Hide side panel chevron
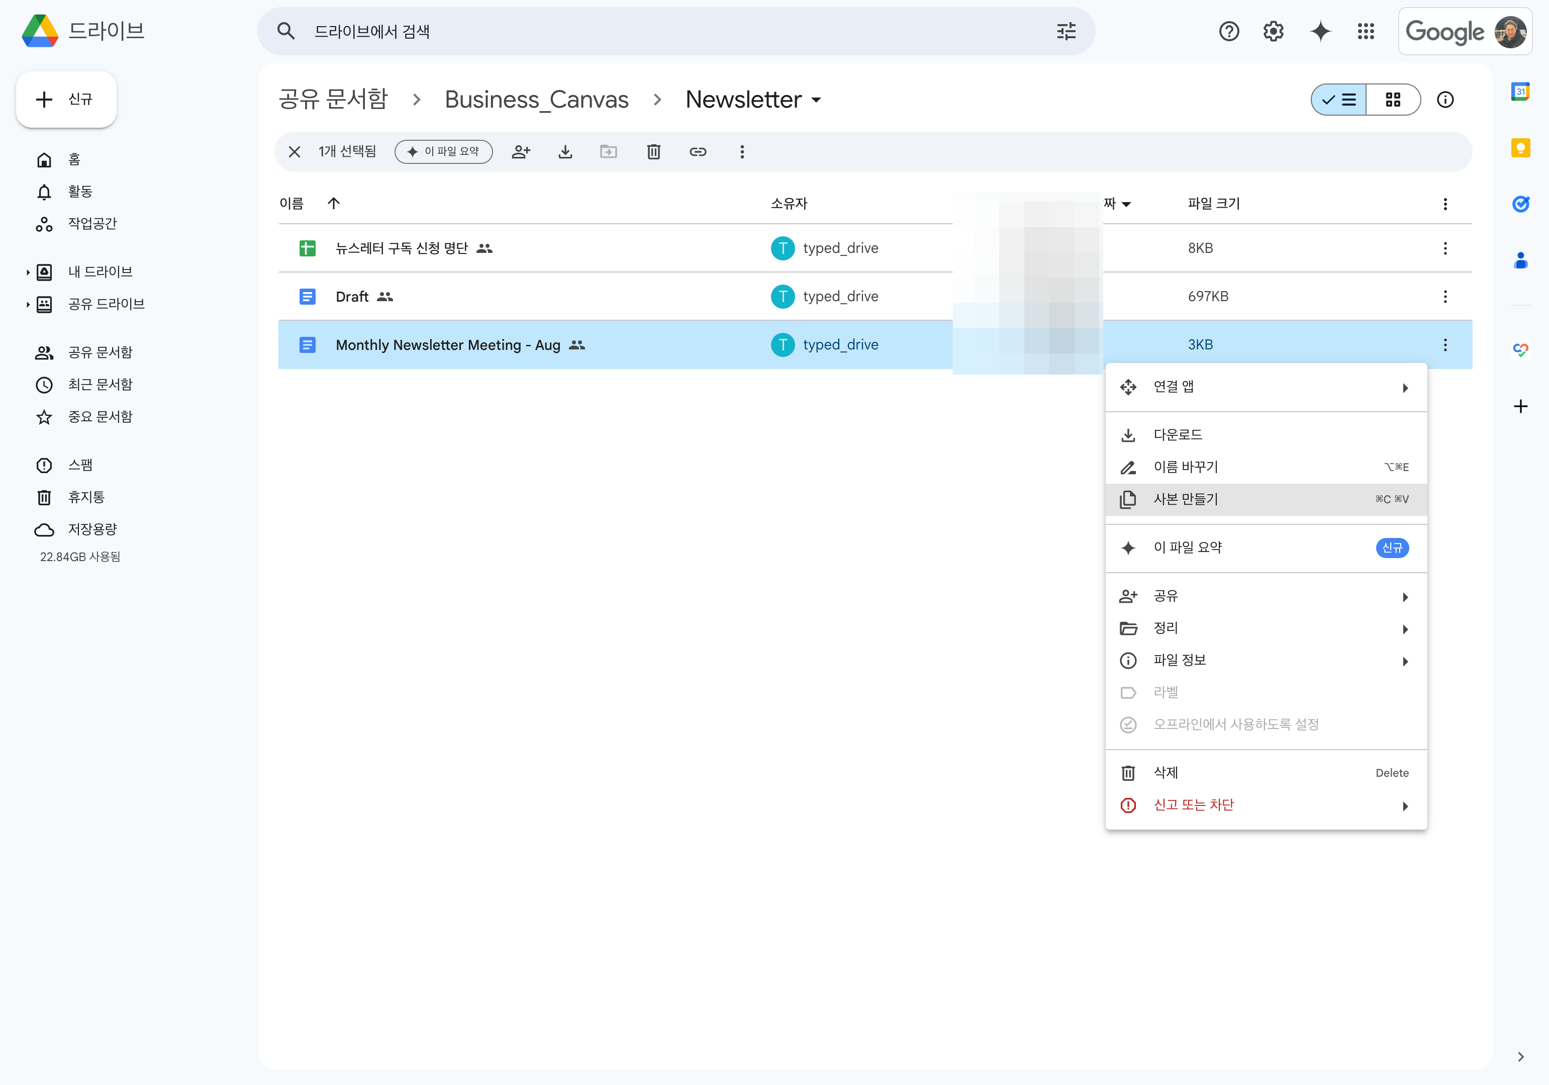Viewport: 1549px width, 1085px height. (x=1520, y=1057)
